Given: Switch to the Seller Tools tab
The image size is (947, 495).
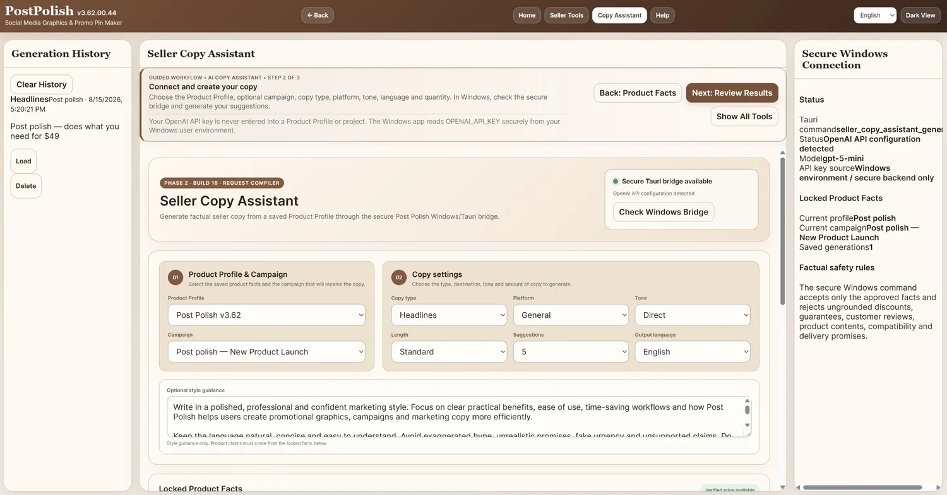Looking at the screenshot, I should (566, 15).
